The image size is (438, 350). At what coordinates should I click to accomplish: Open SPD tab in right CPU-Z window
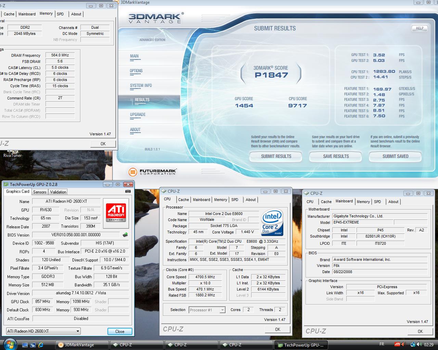pyautogui.click(x=377, y=202)
